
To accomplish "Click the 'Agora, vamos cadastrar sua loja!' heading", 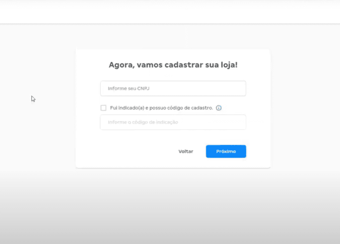I will click(173, 65).
